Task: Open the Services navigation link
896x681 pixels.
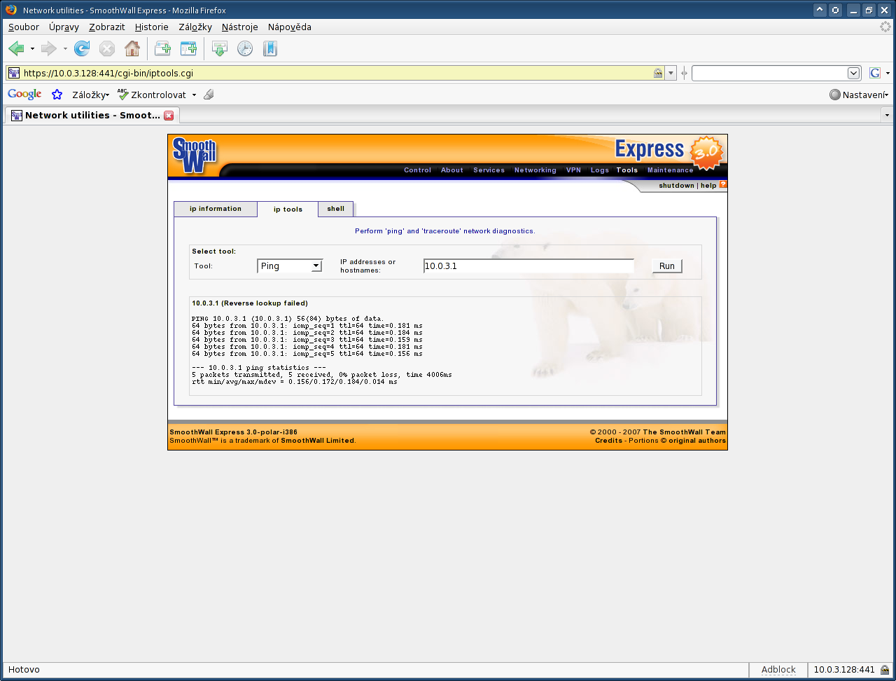Action: point(489,170)
